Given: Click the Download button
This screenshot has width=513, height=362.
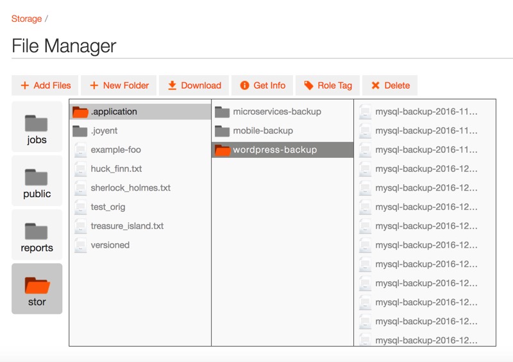Looking at the screenshot, I should (x=194, y=85).
